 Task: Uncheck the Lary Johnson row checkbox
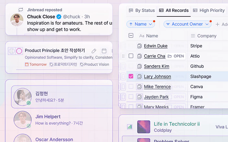[131, 76]
